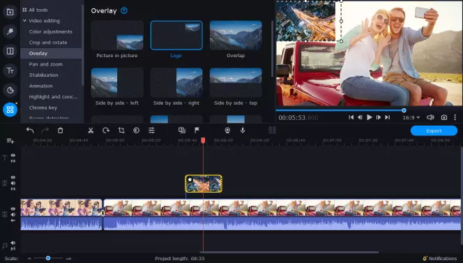Add a marker with the flag icon
The width and height of the screenshot is (463, 263).
tap(197, 130)
